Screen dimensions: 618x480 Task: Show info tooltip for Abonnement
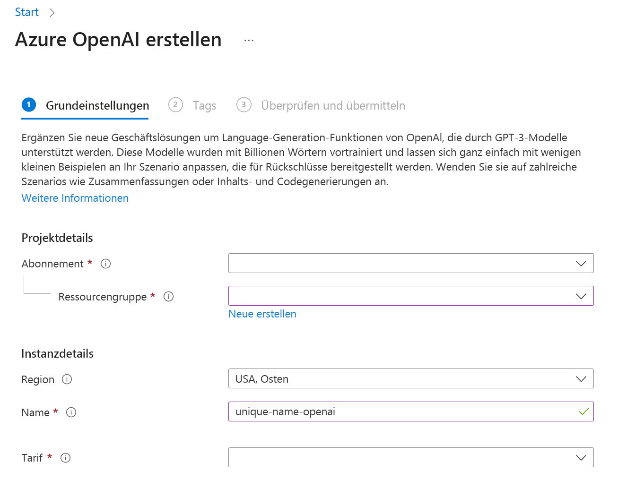[106, 264]
